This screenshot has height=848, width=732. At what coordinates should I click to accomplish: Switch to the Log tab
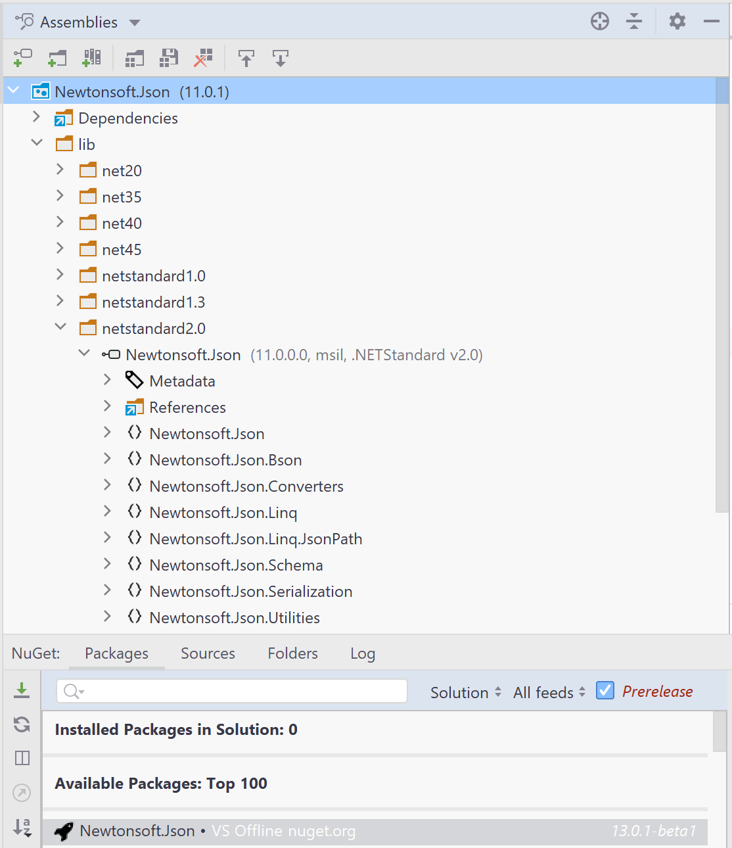[x=362, y=653]
